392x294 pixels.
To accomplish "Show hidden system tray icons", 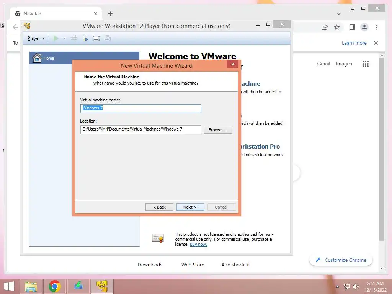I will (338, 287).
